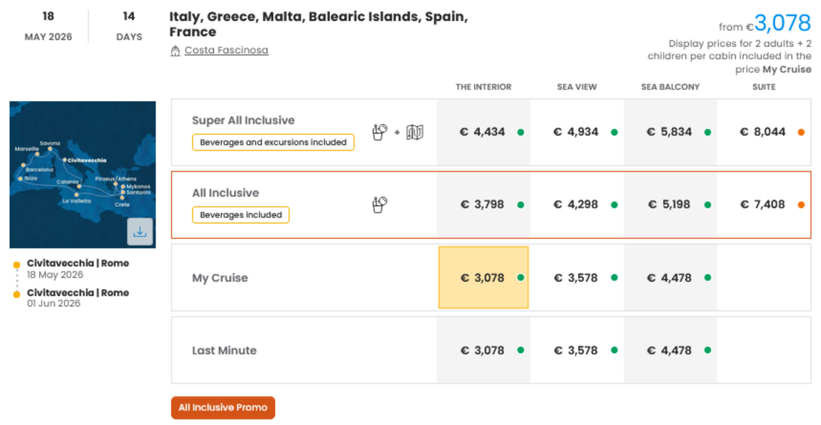Click orange availability dot for All Inclusive Suite

point(801,205)
